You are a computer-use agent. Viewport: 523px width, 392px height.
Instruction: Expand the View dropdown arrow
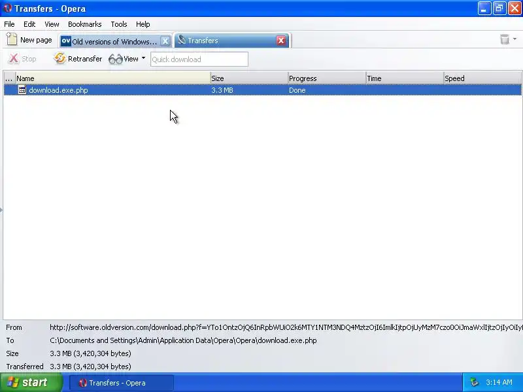[x=143, y=58]
